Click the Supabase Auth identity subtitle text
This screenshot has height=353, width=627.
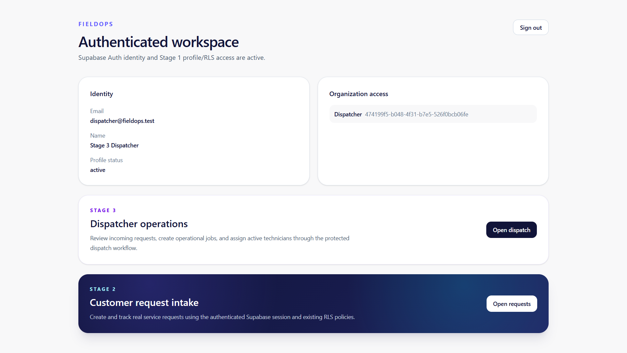pyautogui.click(x=172, y=58)
